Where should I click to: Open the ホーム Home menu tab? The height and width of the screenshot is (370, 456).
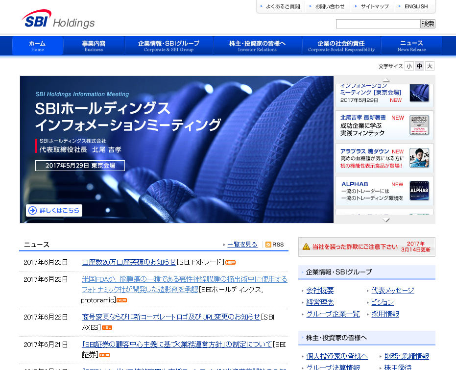pos(38,46)
